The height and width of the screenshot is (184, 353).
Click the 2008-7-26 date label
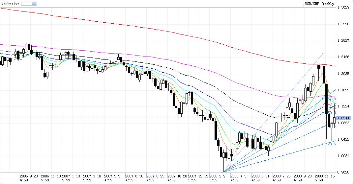(x=281, y=176)
